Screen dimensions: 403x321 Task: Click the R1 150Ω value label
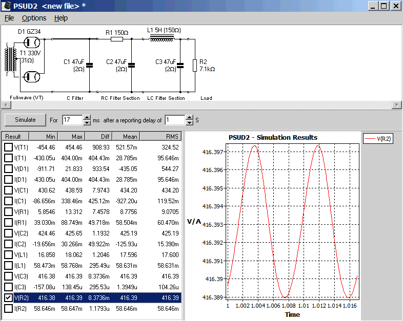(117, 33)
